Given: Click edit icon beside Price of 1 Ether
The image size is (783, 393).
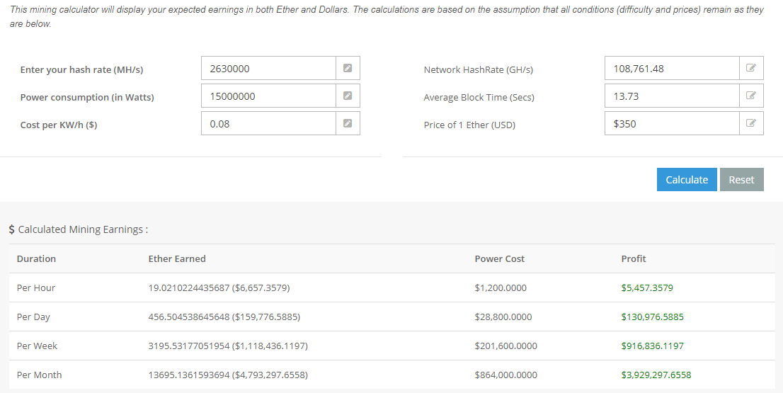Looking at the screenshot, I should coord(751,123).
